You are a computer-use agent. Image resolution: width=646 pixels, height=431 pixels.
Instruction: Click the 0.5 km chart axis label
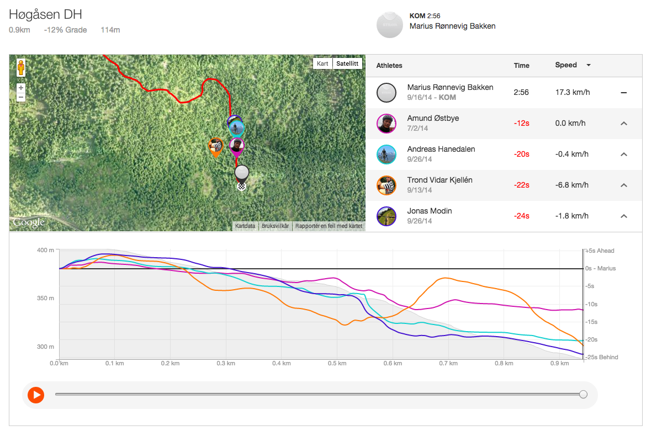pyautogui.click(x=337, y=364)
